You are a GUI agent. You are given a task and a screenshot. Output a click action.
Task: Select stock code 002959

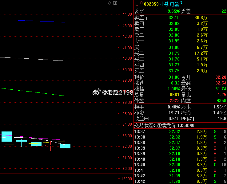pyautogui.click(x=151, y=4)
